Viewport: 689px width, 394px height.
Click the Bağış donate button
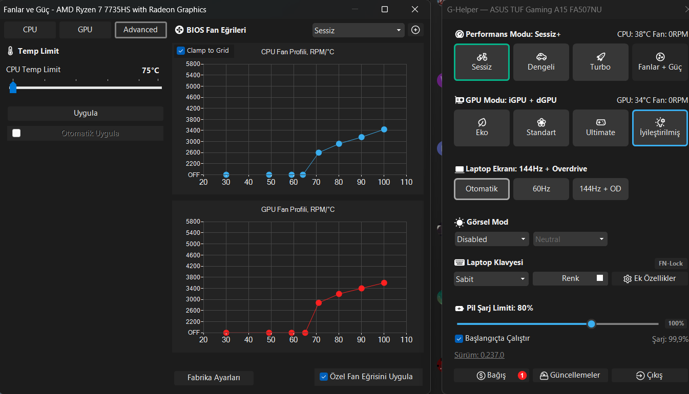[491, 375]
